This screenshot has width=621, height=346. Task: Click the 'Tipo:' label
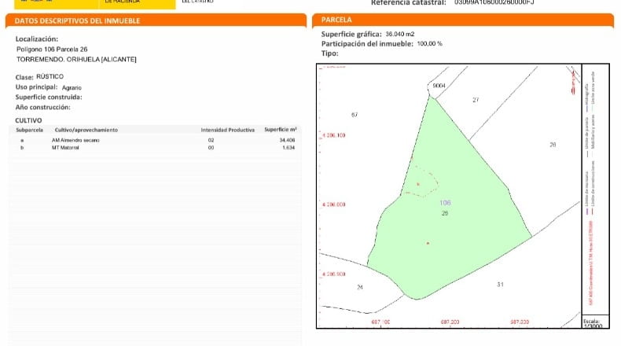coord(330,53)
